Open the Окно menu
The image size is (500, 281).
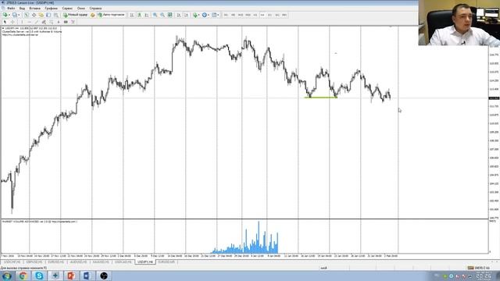tap(81, 9)
